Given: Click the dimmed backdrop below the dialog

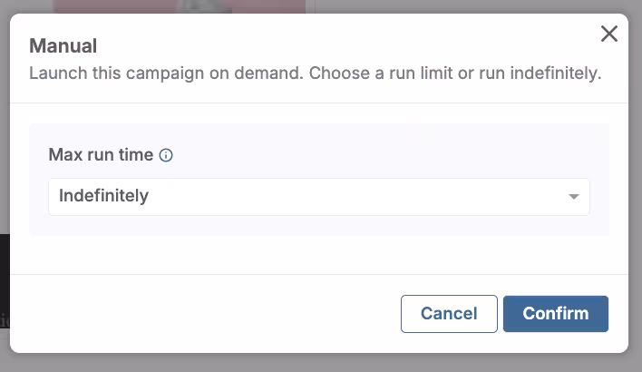Looking at the screenshot, I should (317, 363).
